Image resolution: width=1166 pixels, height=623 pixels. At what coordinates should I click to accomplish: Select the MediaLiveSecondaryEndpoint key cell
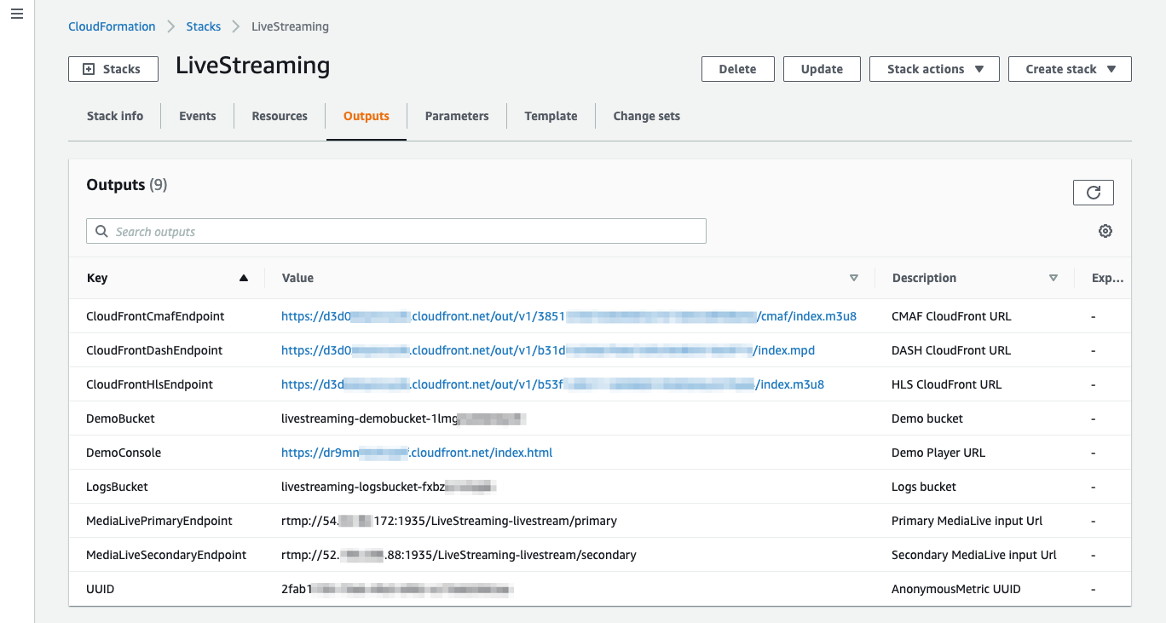coord(166,555)
